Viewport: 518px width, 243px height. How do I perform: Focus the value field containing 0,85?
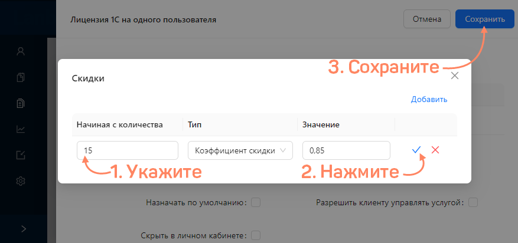coord(346,150)
